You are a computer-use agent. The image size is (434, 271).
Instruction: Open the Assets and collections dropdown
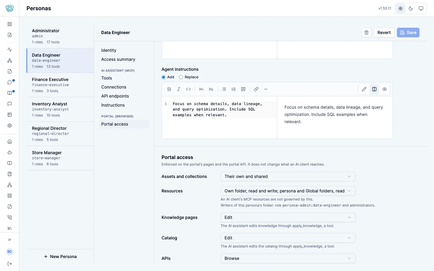coord(288,176)
